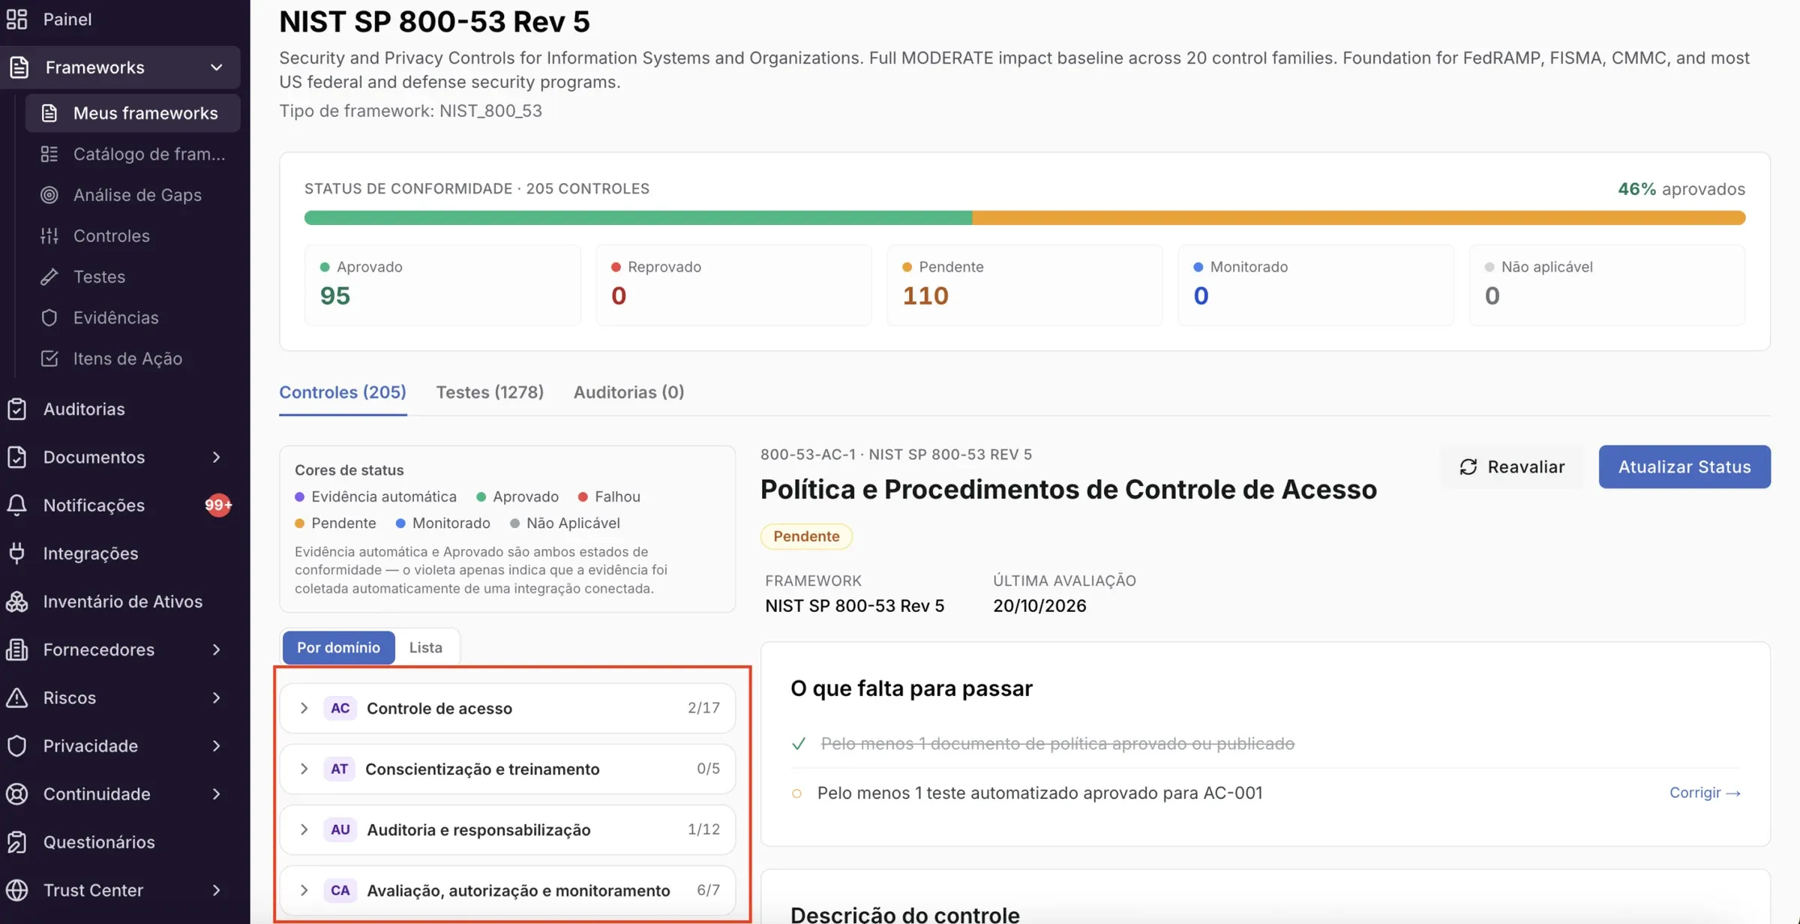Click the Meus frameworks document icon
1800x924 pixels.
click(x=49, y=112)
